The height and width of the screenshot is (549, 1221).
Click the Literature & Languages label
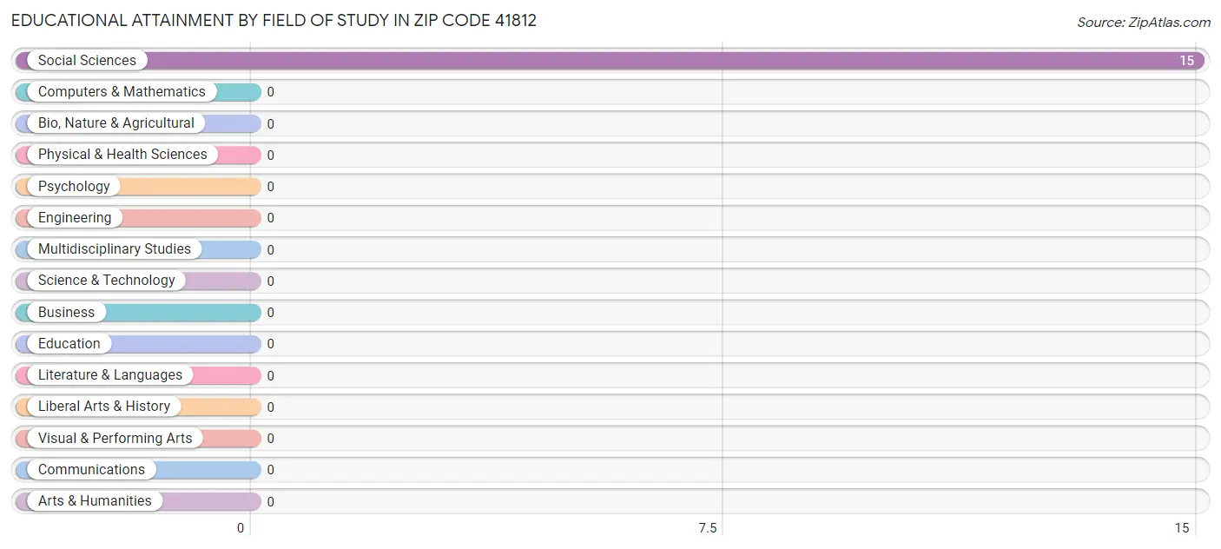110,375
